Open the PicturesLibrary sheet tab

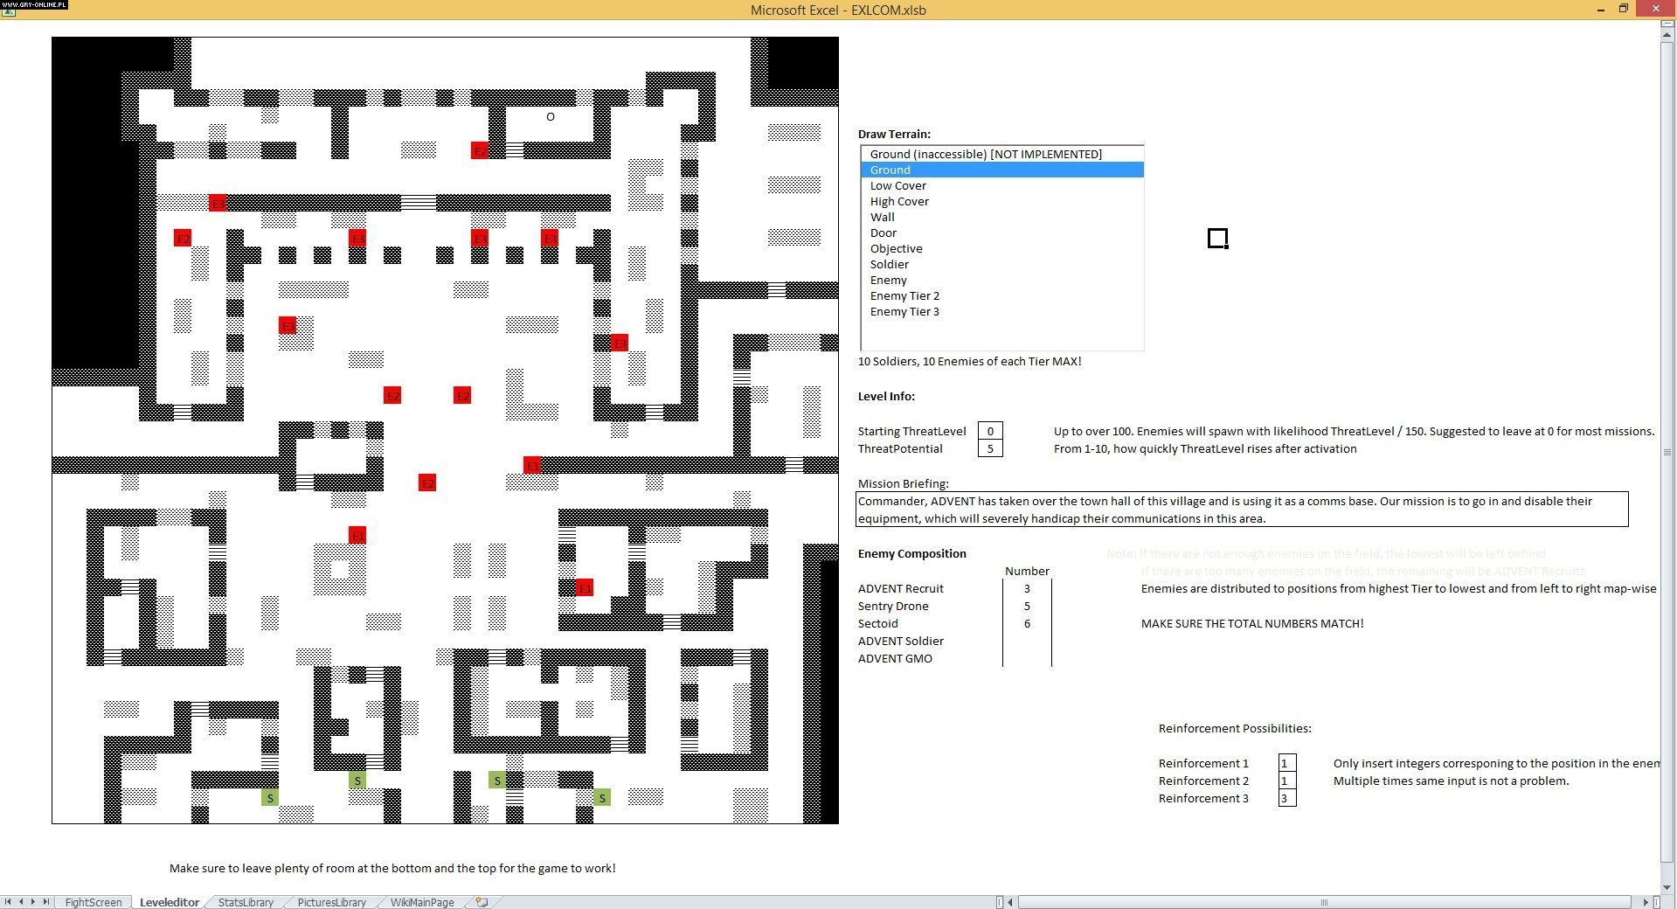[x=331, y=902]
